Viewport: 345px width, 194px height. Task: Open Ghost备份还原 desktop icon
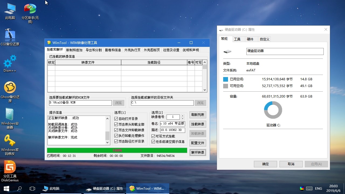pyautogui.click(x=10, y=92)
